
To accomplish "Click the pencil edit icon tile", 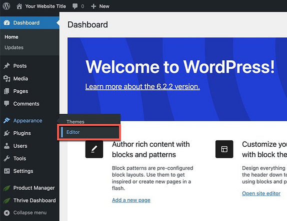I will pyautogui.click(x=94, y=149).
